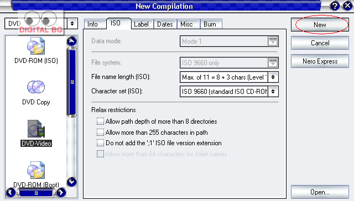Select the DVD-ROM (ISO) compilation icon
This screenshot has height=201, width=354.
click(36, 46)
